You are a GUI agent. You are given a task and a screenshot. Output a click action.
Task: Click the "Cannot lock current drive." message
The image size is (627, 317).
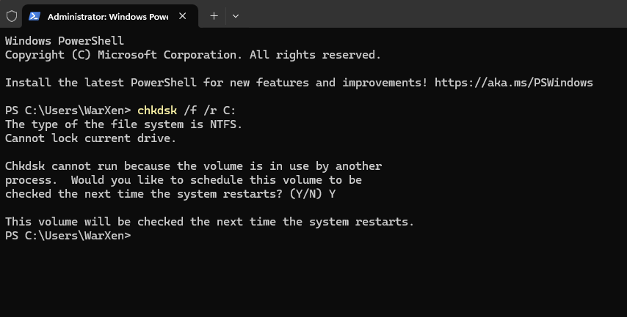pos(91,138)
